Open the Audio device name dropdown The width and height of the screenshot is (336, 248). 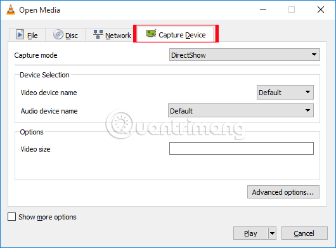point(241,110)
